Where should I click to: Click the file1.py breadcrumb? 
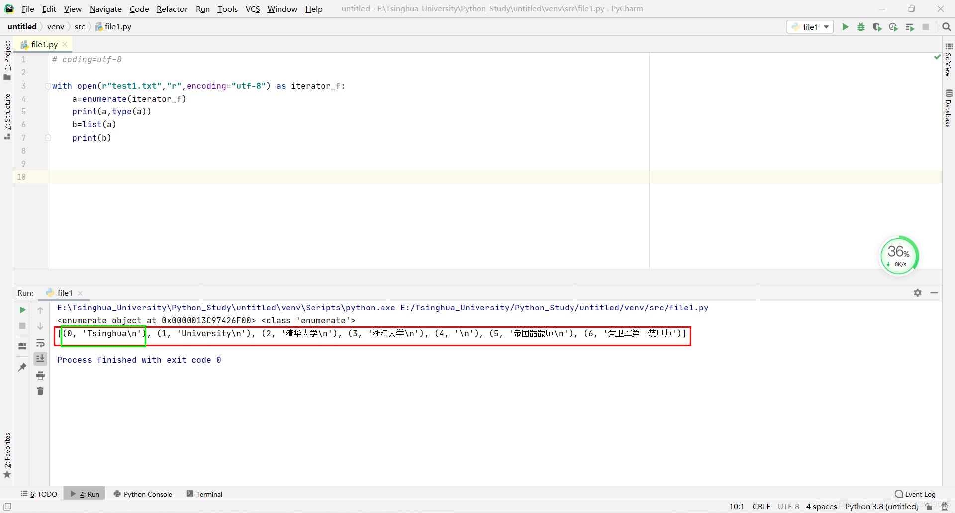(x=113, y=27)
